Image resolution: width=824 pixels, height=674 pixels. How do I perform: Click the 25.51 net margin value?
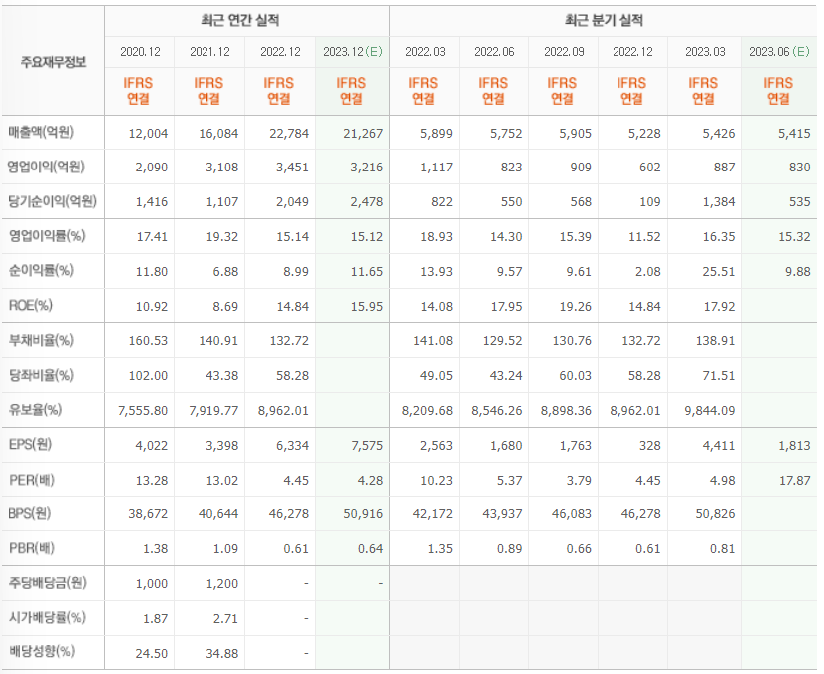coord(719,271)
